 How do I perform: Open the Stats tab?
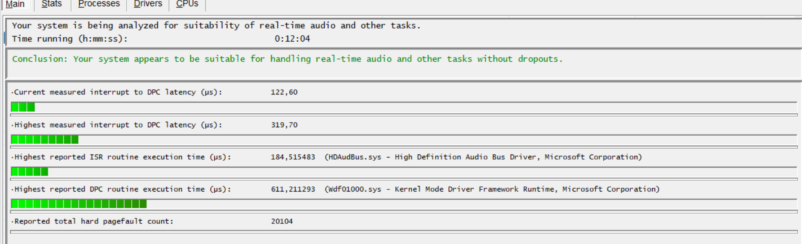pyautogui.click(x=52, y=4)
